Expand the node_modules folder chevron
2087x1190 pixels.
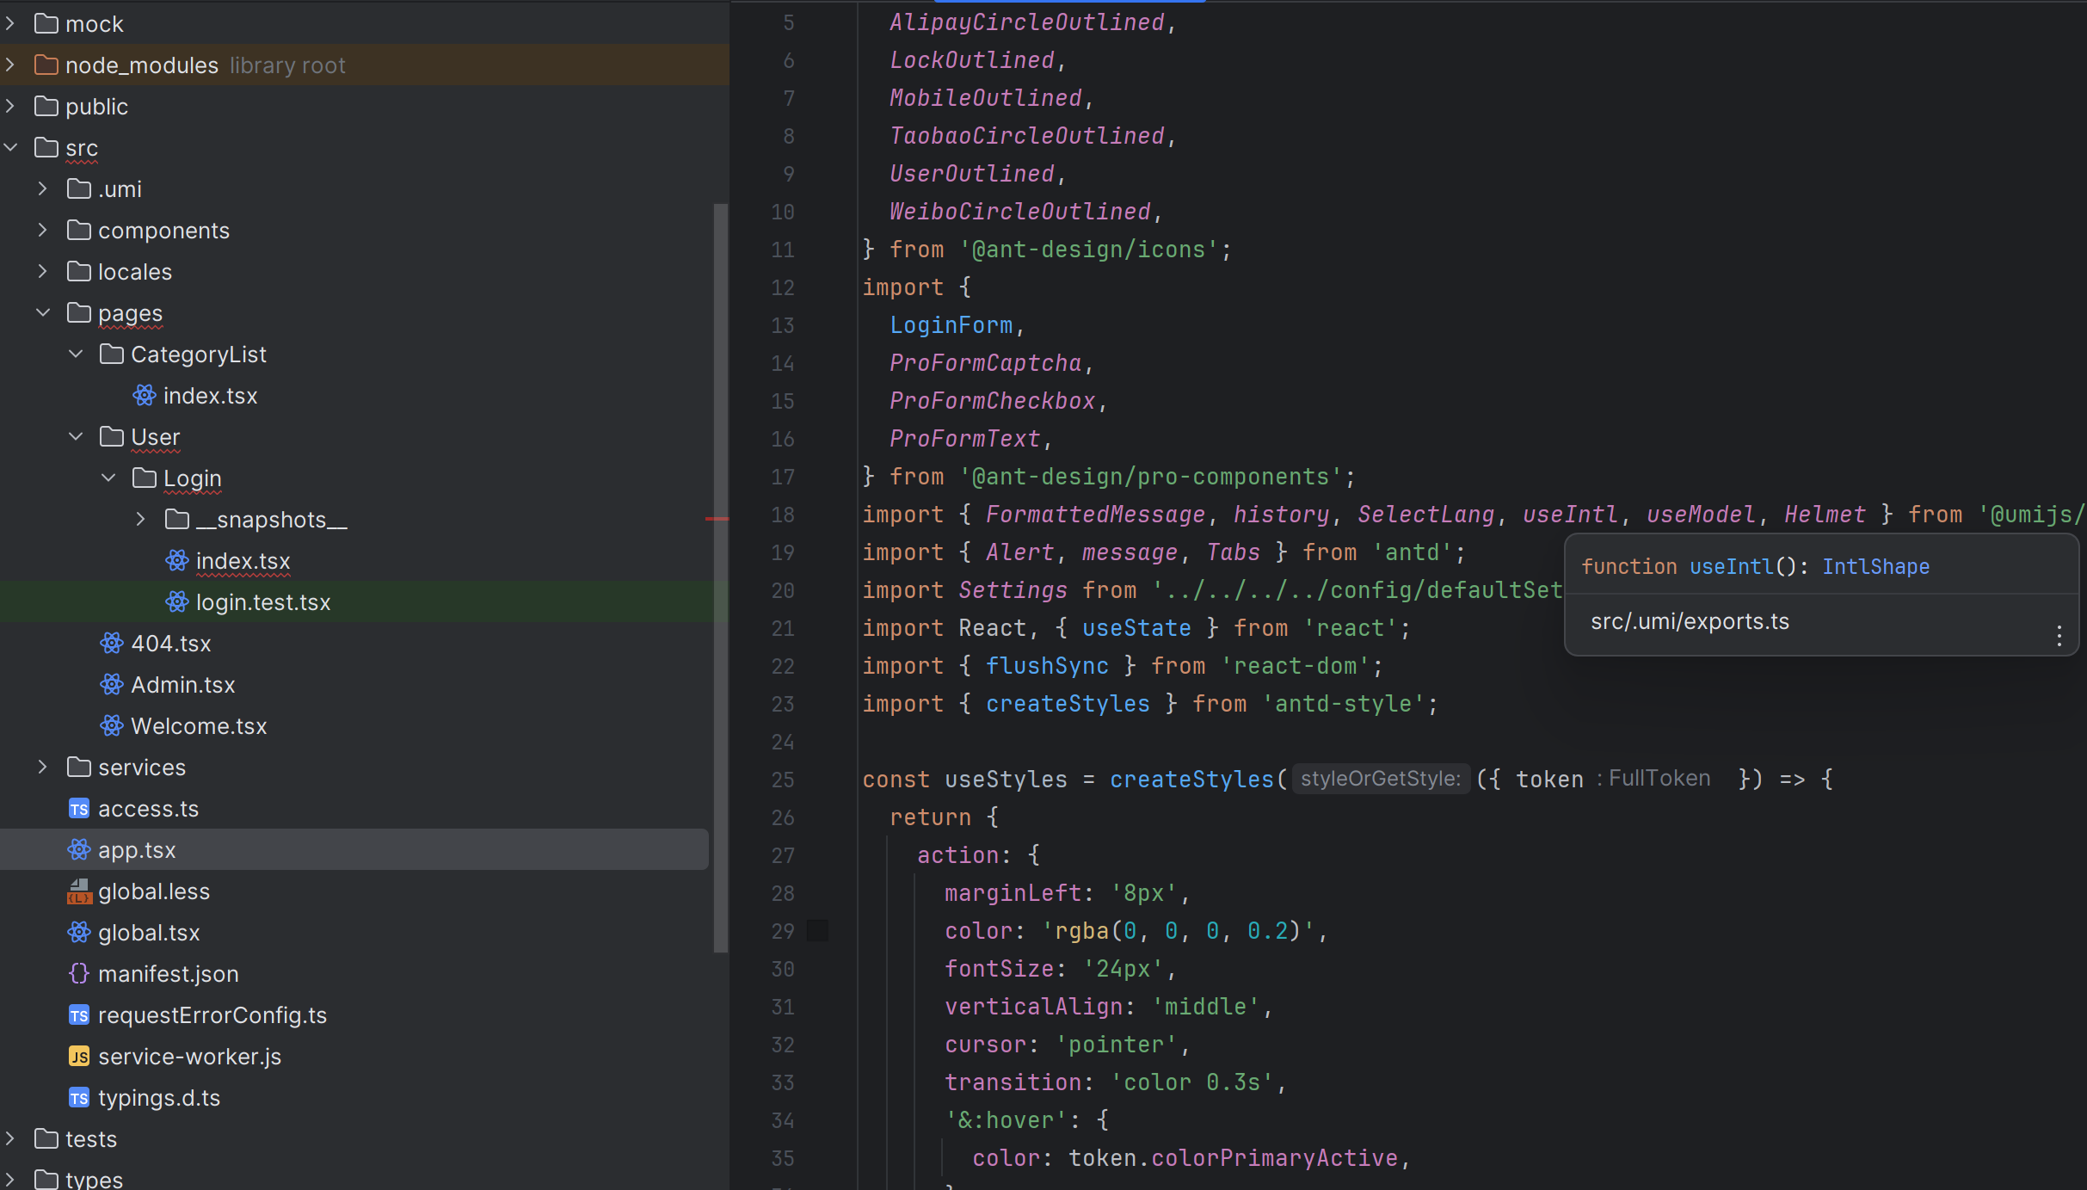coord(10,65)
